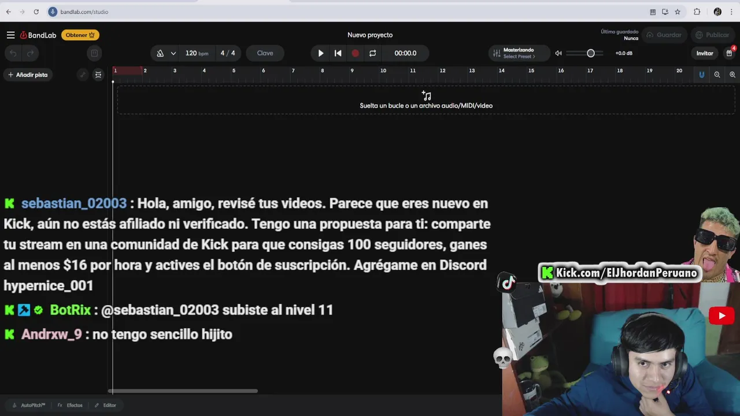Toggle the magnet snap-to-grid icon
Image resolution: width=740 pixels, height=416 pixels.
click(702, 75)
